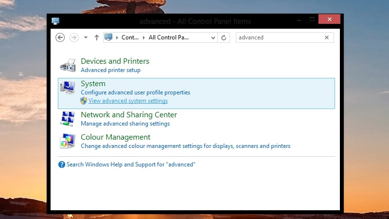Select the All Control Panel Items breadcrumb
The image size is (389, 219).
168,37
